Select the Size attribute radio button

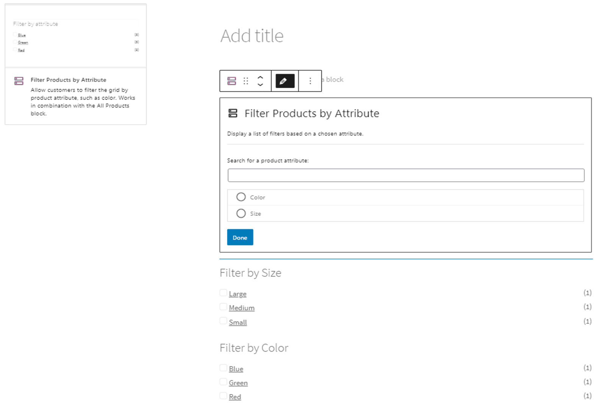tap(241, 214)
